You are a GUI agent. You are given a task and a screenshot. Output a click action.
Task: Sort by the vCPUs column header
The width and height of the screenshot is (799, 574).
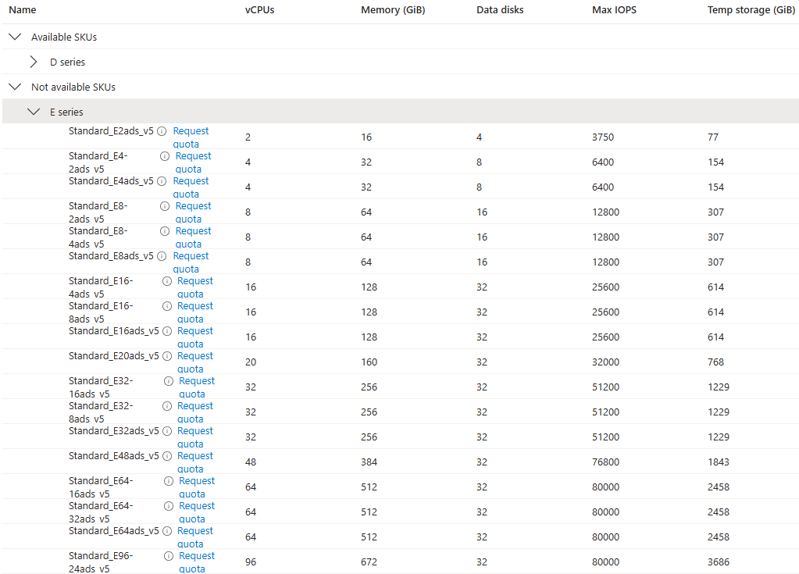(259, 9)
